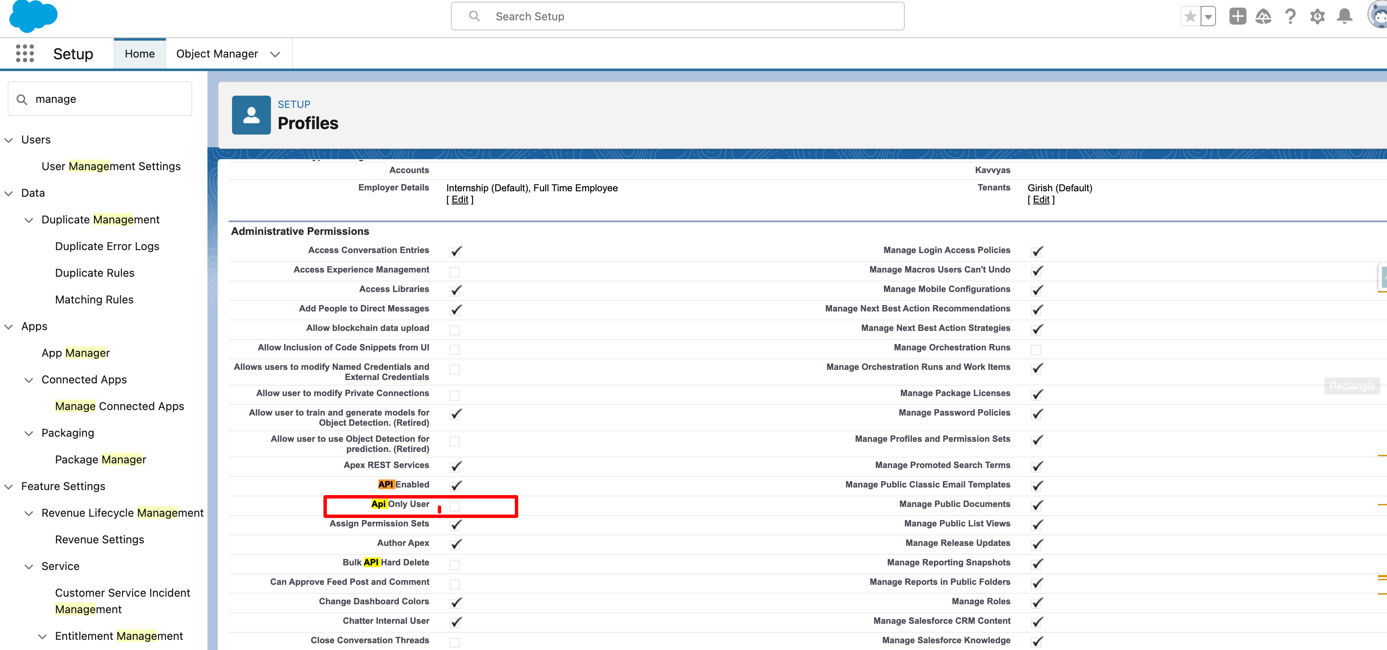Click the Search Setup field
This screenshot has height=650, width=1387.
pos(678,17)
